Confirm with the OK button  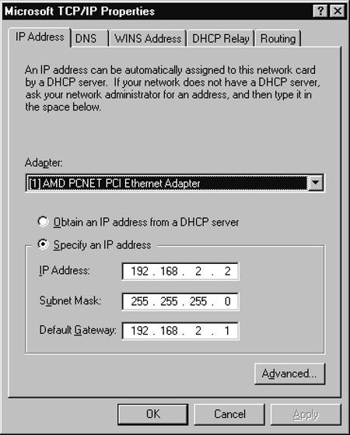152,414
